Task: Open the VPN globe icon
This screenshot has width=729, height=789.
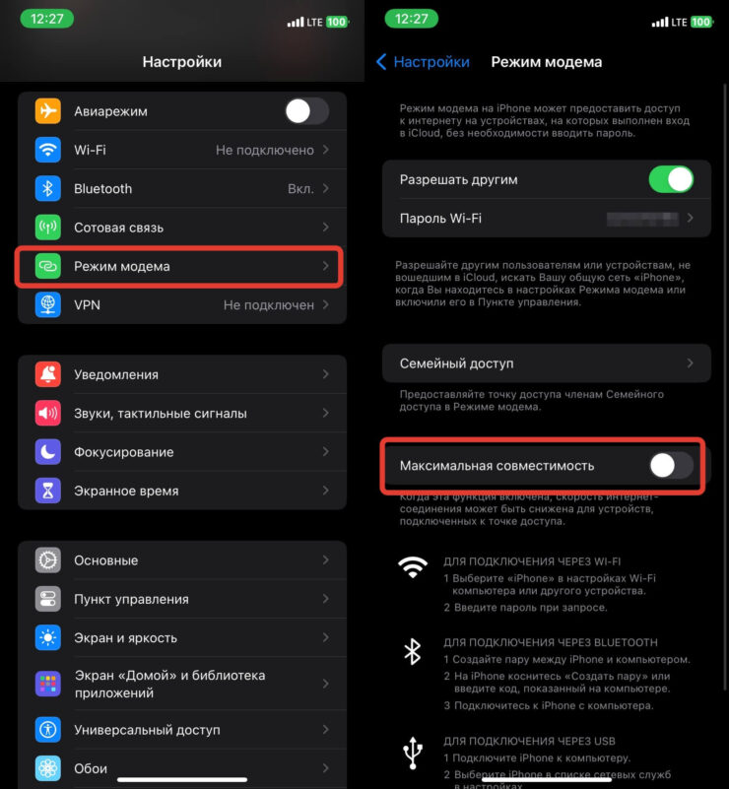Action: [48, 304]
